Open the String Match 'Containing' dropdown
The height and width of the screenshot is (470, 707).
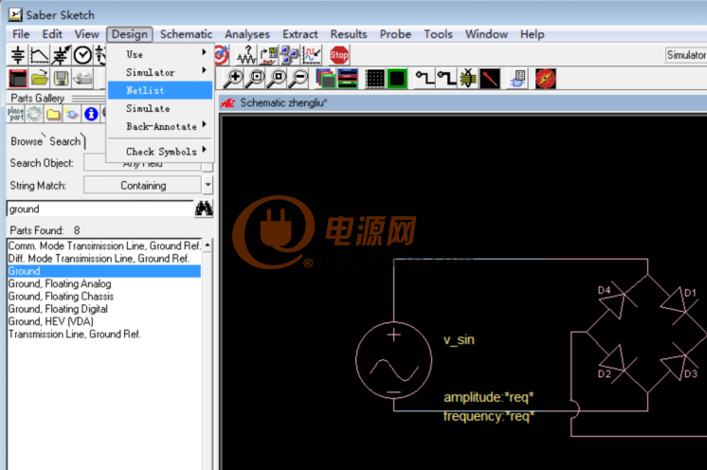coord(208,185)
